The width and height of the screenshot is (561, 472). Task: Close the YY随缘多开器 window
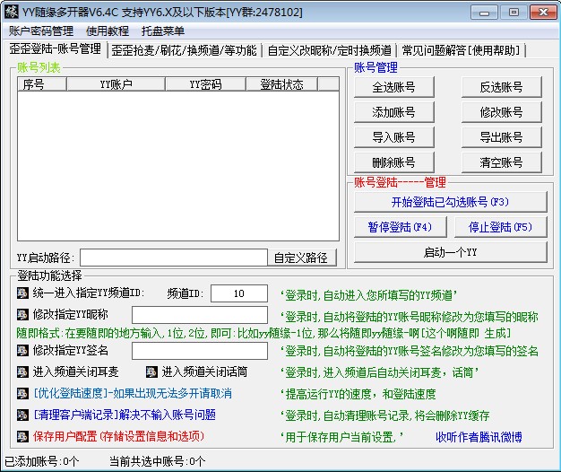543,13
